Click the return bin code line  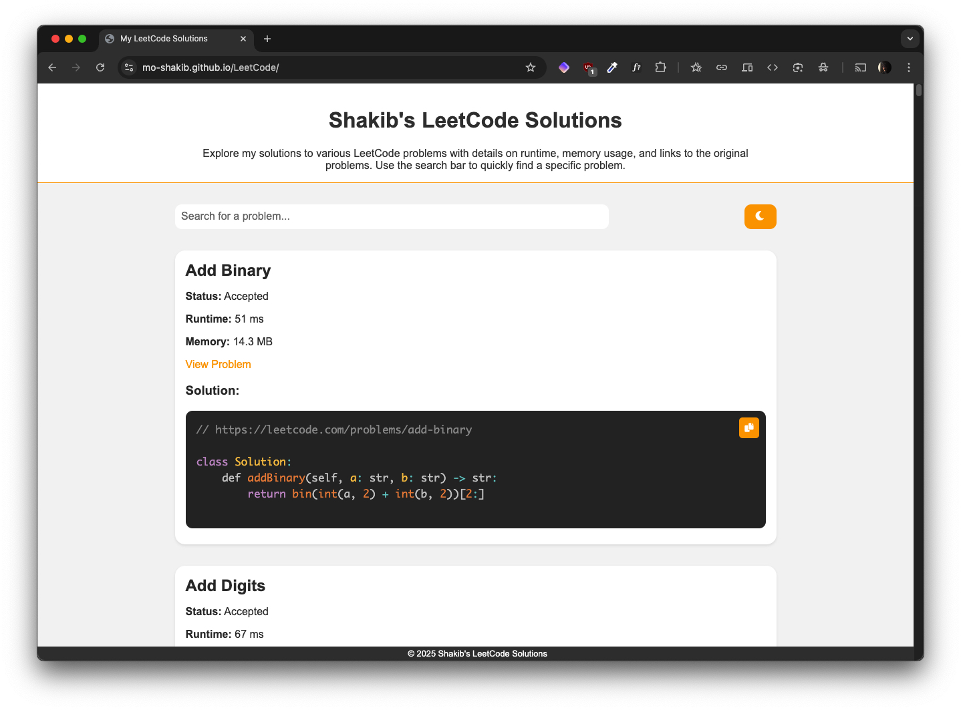pos(366,494)
